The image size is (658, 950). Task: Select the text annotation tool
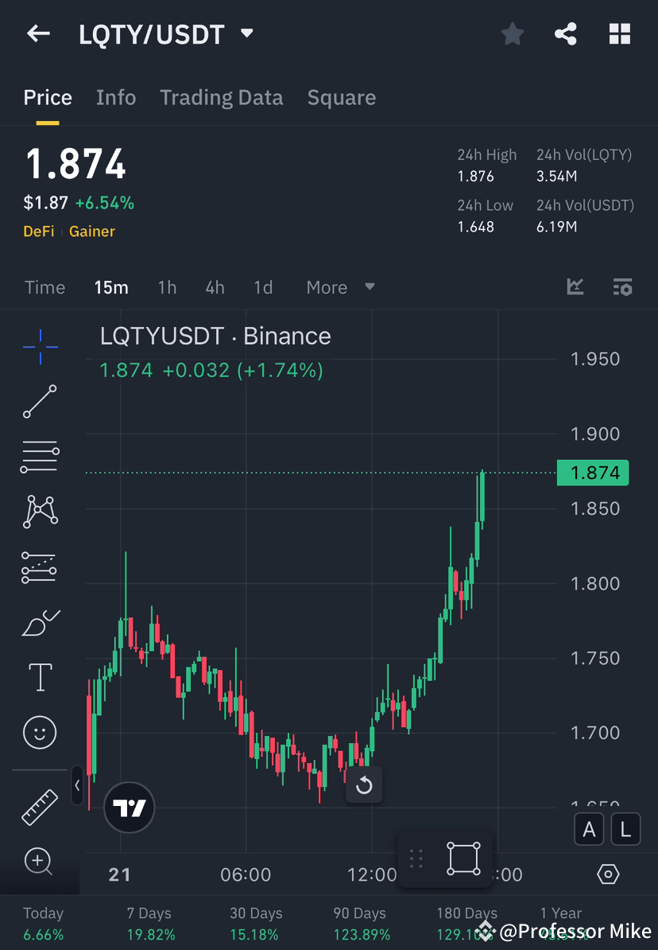tap(40, 676)
